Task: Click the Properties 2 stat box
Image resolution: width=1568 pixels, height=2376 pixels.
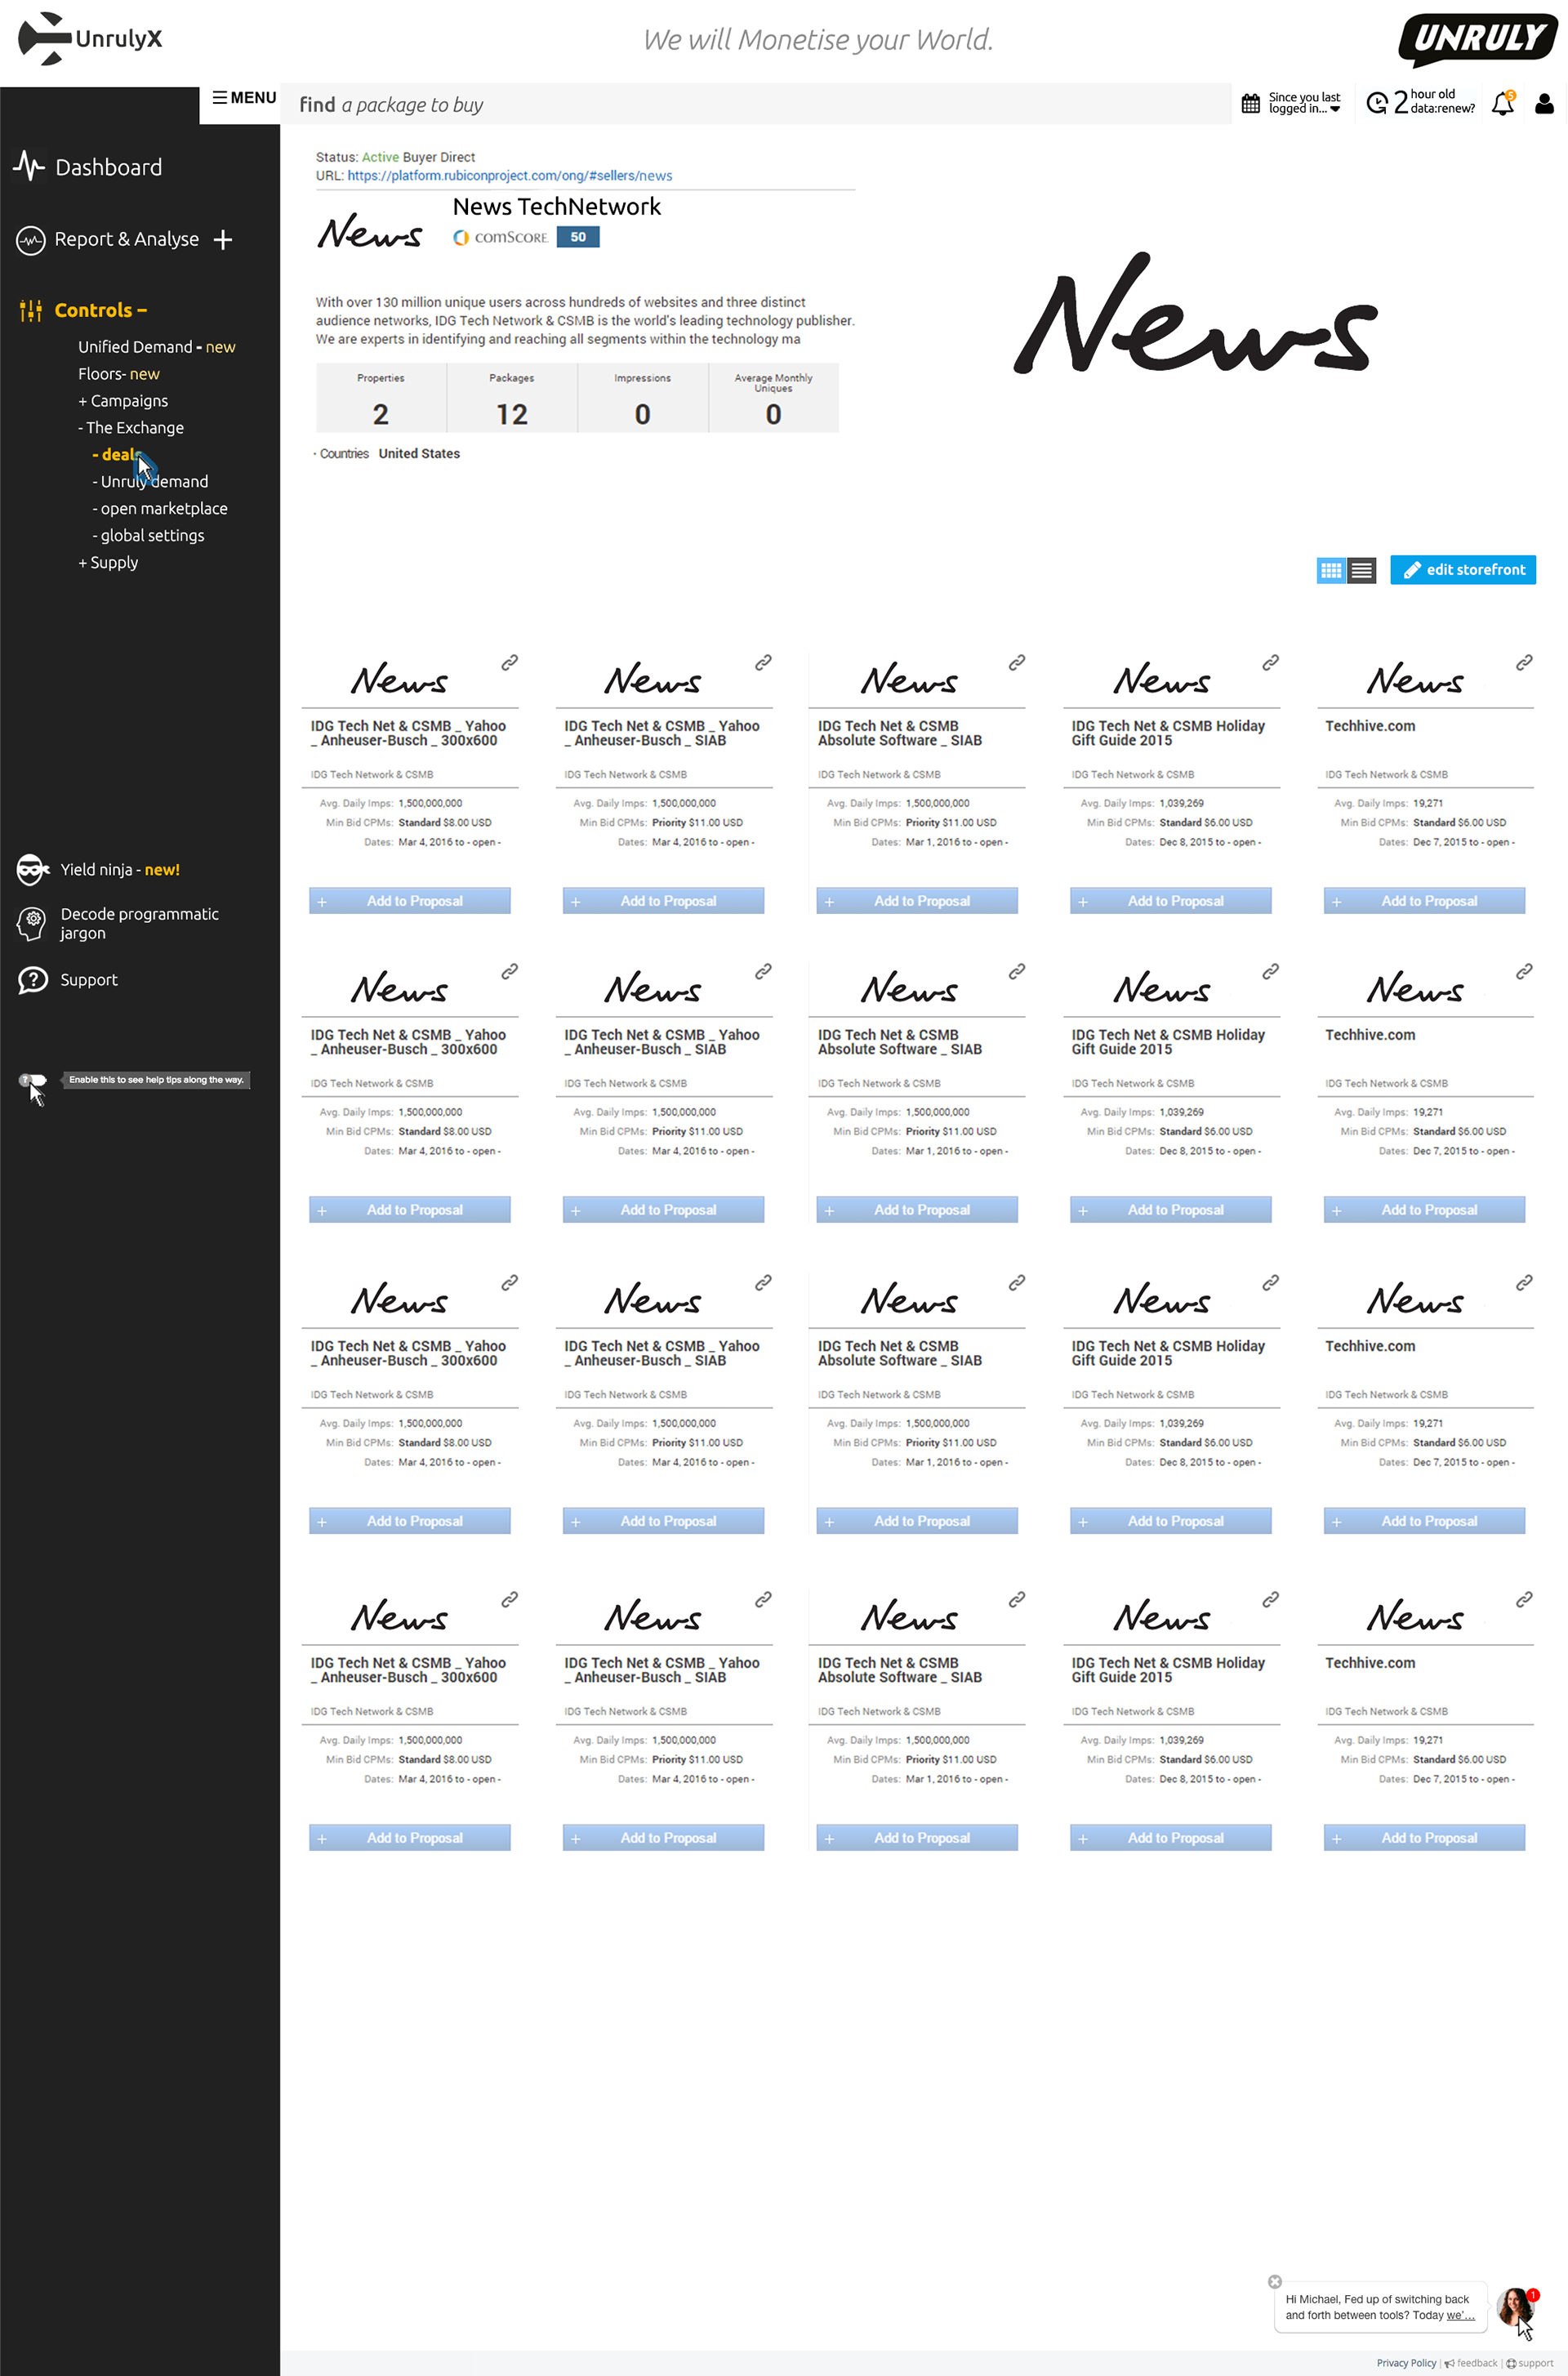Action: 381,399
